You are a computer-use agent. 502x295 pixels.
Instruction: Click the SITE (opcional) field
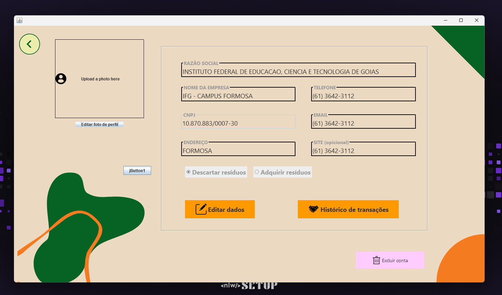pos(363,150)
